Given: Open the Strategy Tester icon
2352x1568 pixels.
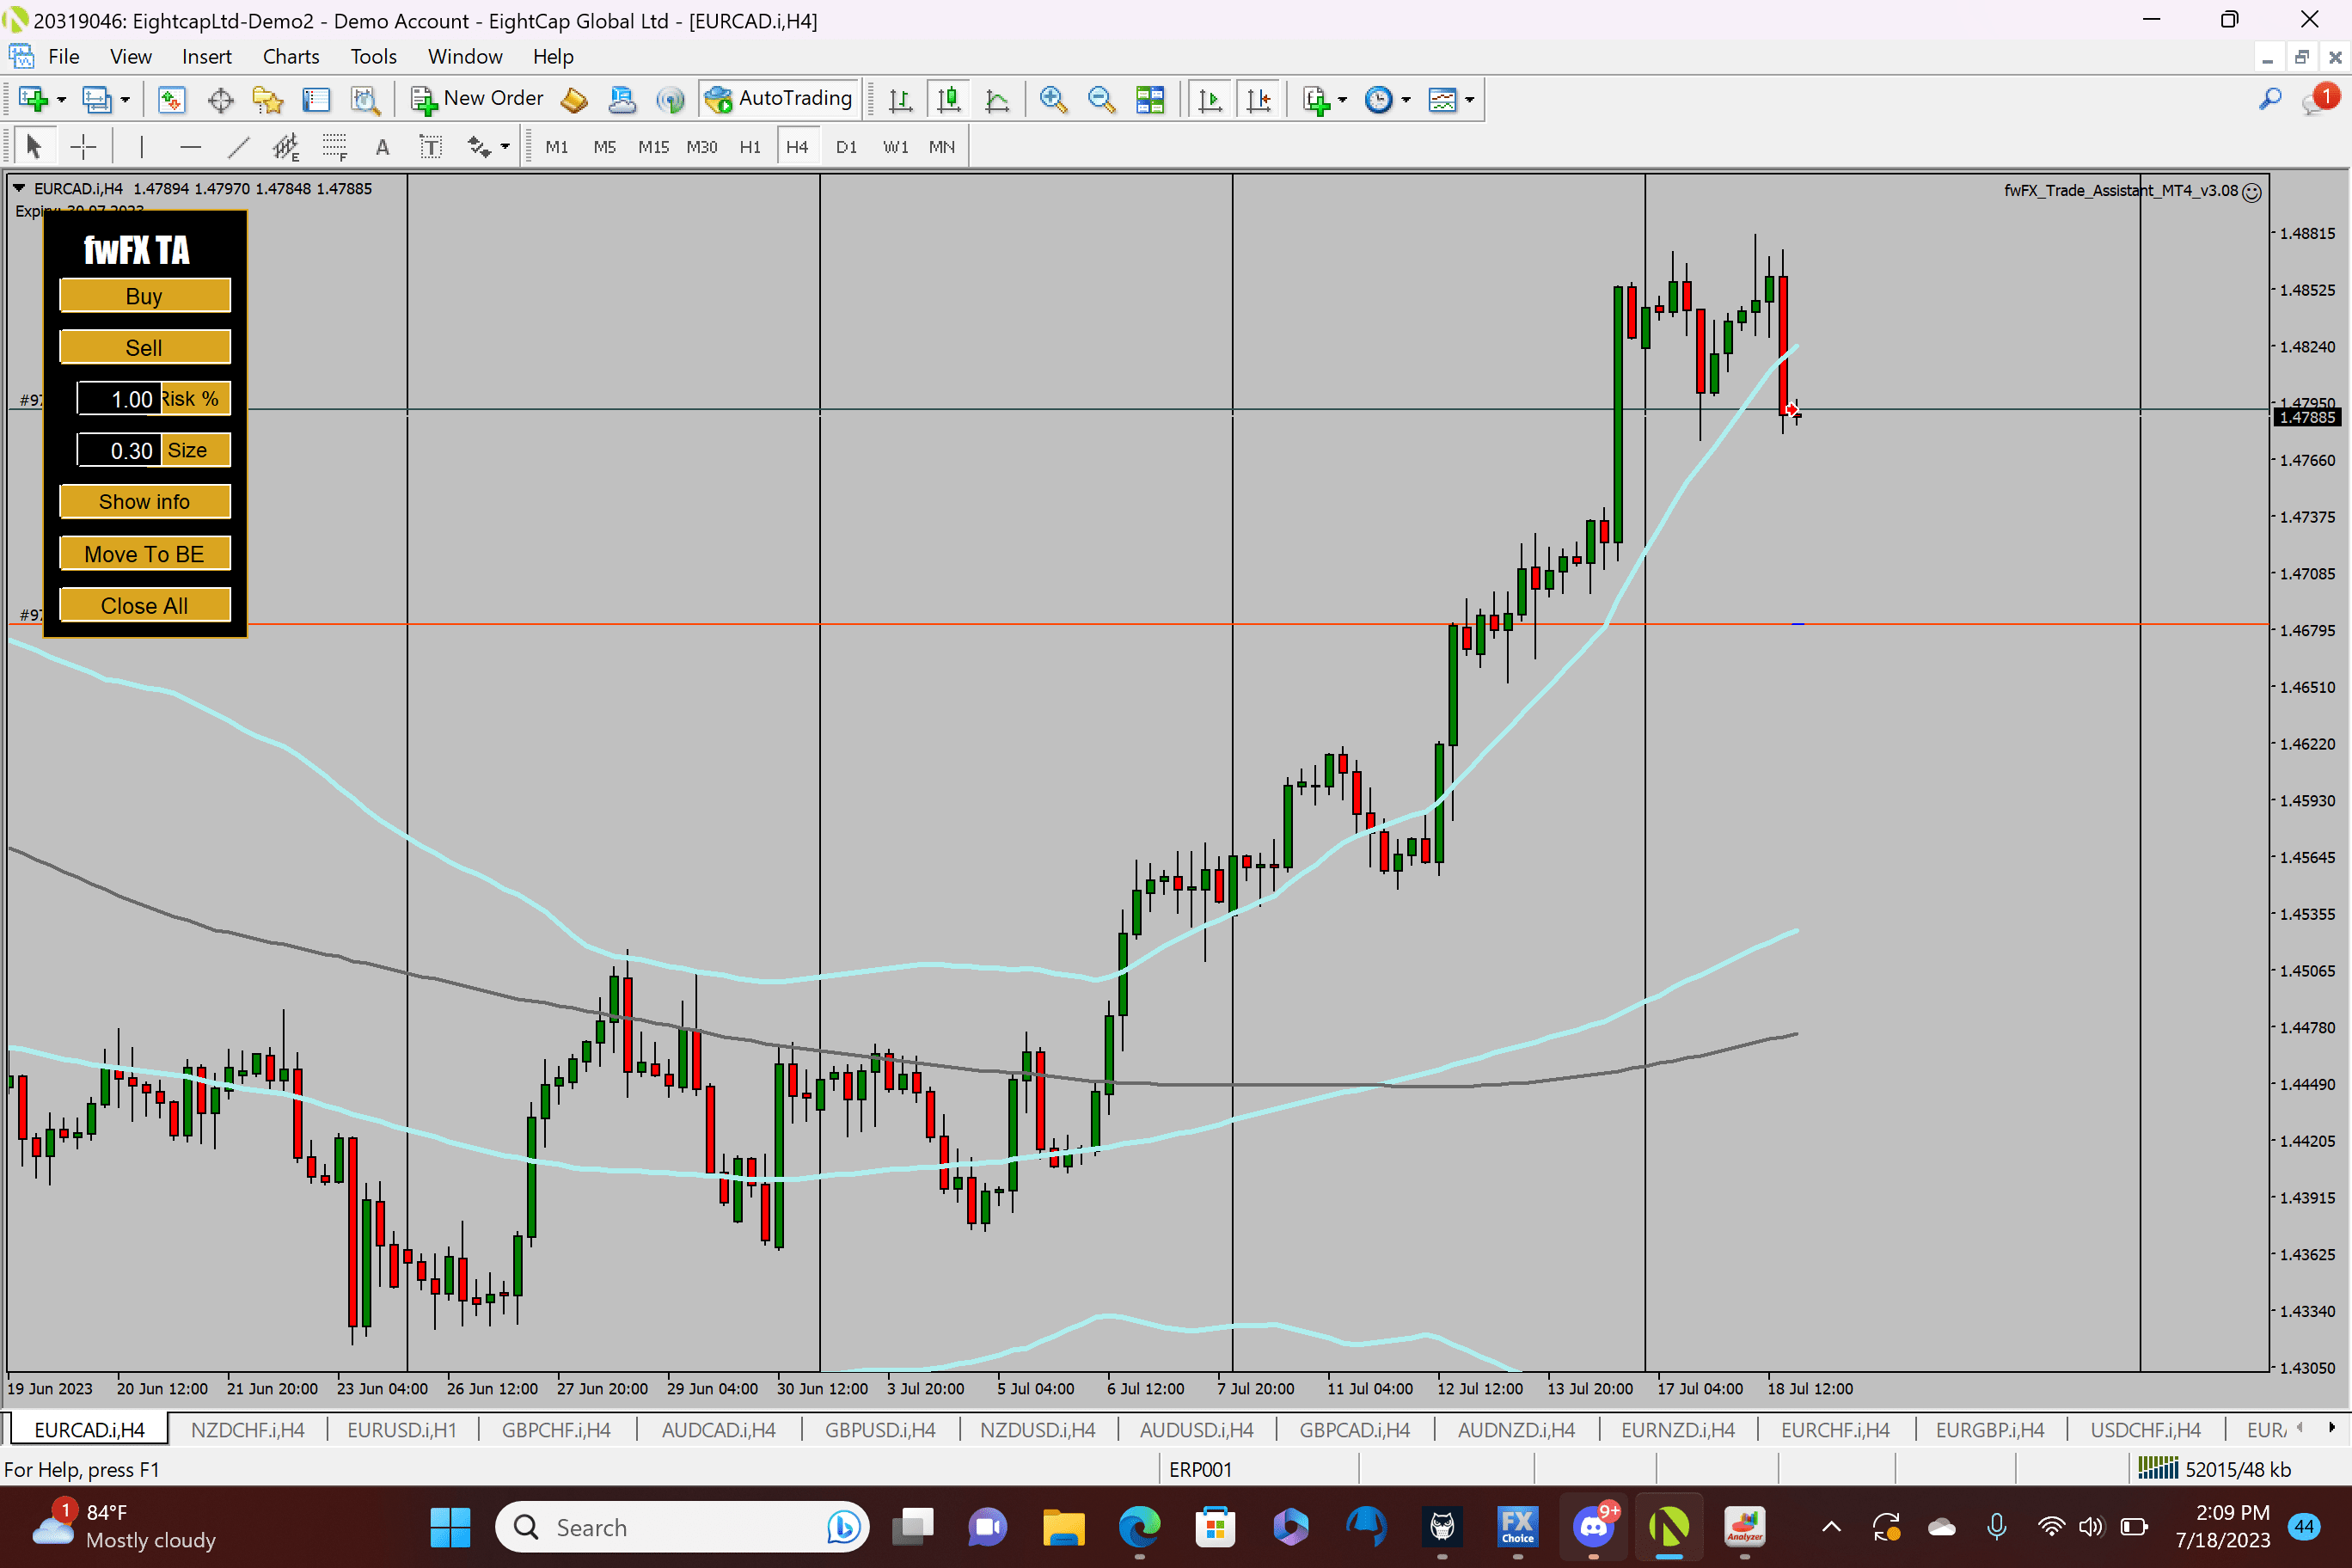Looking at the screenshot, I should pos(365,99).
